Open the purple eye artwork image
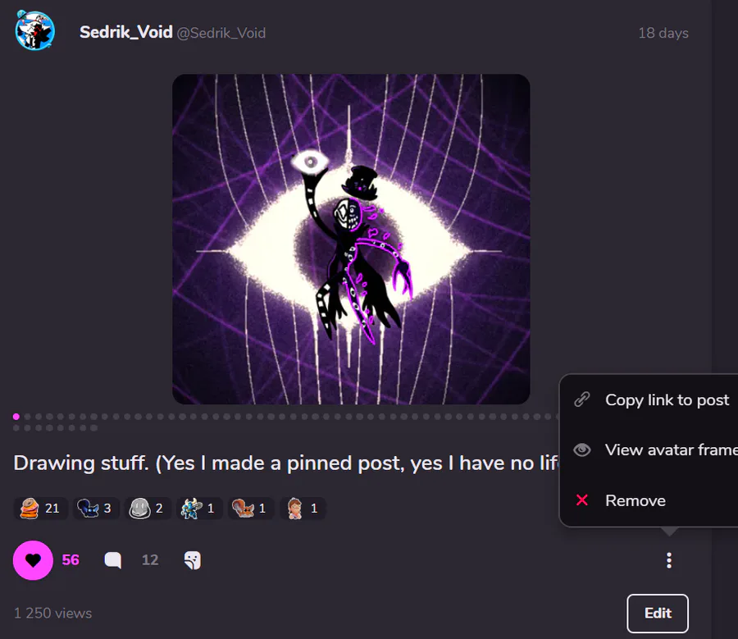 point(351,239)
